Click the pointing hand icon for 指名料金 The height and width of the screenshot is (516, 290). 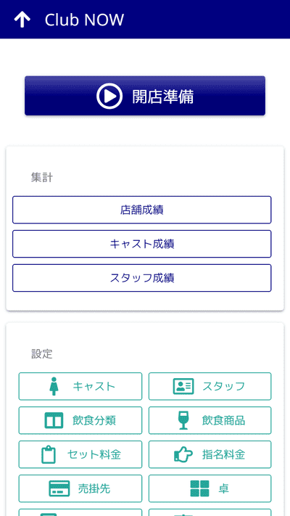click(183, 454)
